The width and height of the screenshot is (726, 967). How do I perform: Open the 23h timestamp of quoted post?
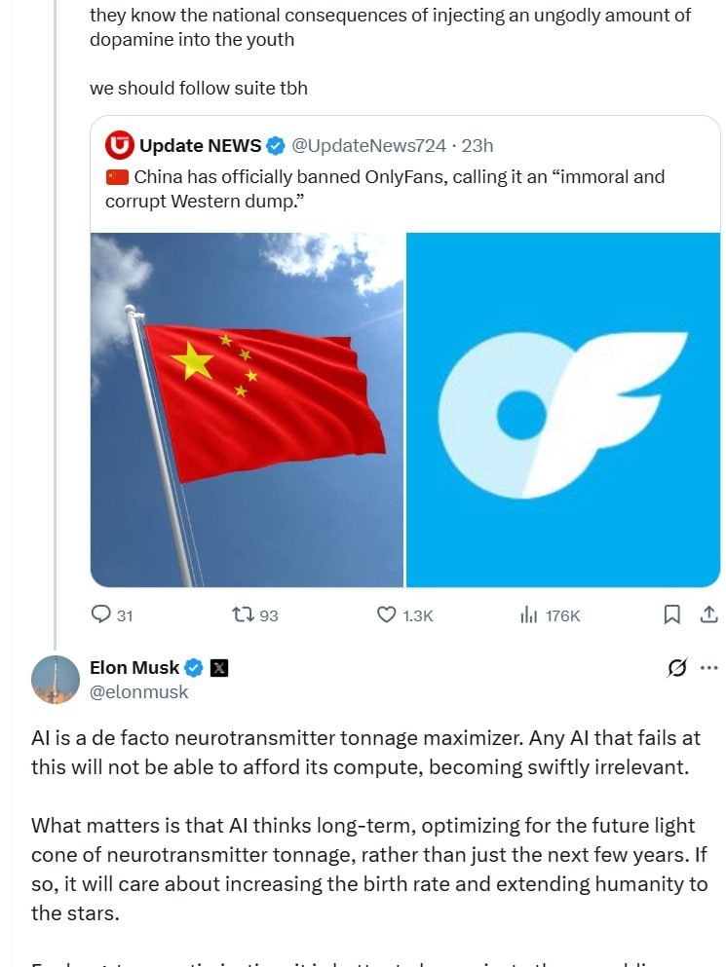[478, 145]
